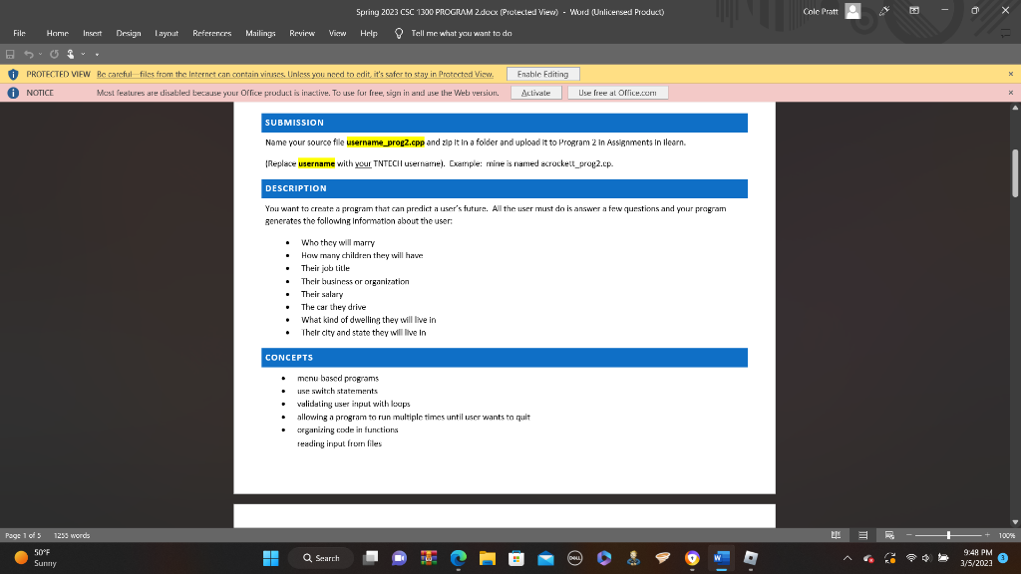
Task: Open File Explorer from the taskbar
Action: coord(487,558)
